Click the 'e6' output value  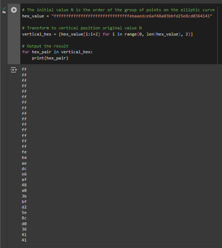click(24, 174)
